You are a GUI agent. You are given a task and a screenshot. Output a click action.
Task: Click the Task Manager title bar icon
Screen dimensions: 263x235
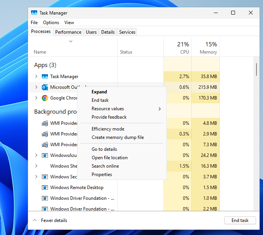34,13
